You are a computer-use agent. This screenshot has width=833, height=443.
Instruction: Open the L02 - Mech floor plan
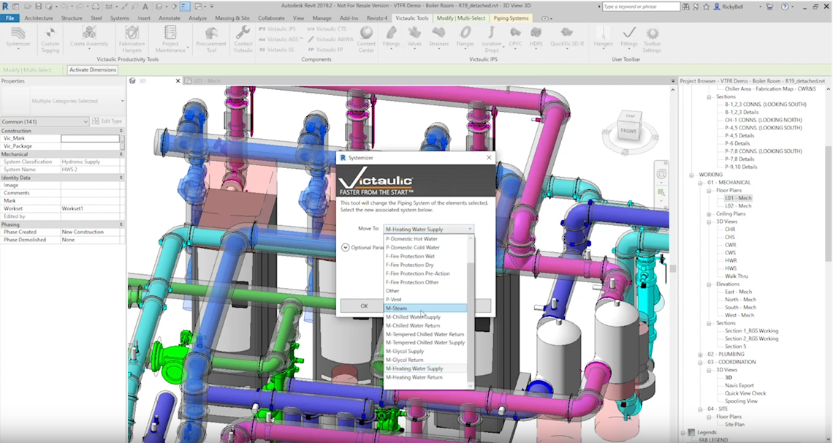point(738,205)
